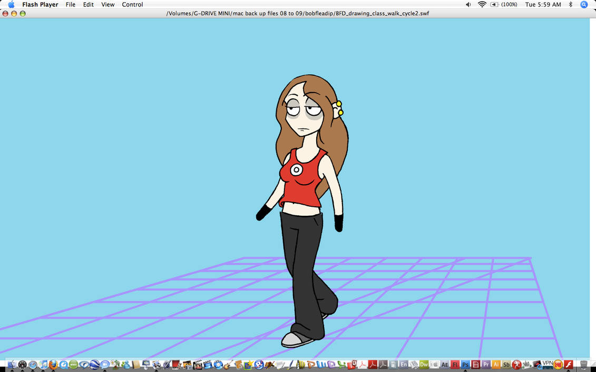Open Soundbooth from the Dock
Screen dimensions: 596x372
(506, 364)
